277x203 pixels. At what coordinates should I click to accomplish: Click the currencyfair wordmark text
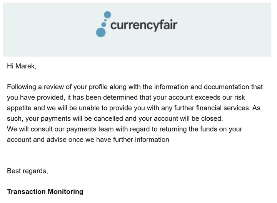pos(144,25)
